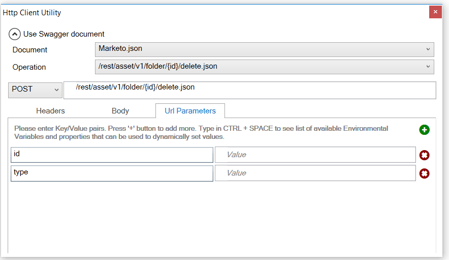449x260 pixels.
Task: Click the request URL path field
Action: coord(249,90)
